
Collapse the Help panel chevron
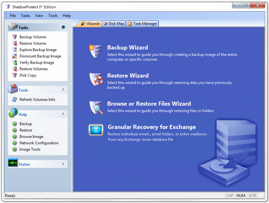pyautogui.click(x=63, y=114)
